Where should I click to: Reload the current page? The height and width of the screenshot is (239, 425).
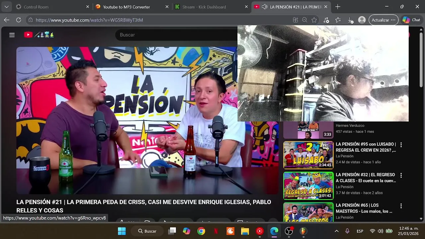(x=19, y=20)
